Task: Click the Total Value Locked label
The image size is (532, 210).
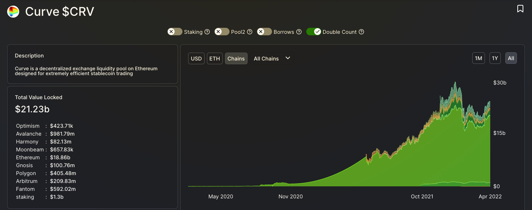Action: 39,97
